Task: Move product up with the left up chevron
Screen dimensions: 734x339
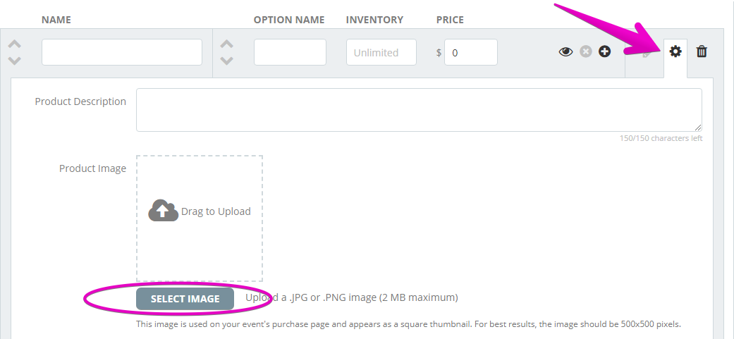Action: point(15,44)
